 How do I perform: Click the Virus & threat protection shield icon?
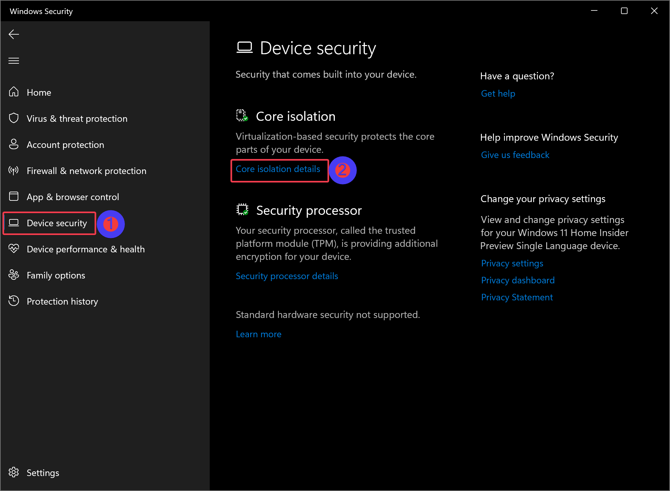(14, 118)
